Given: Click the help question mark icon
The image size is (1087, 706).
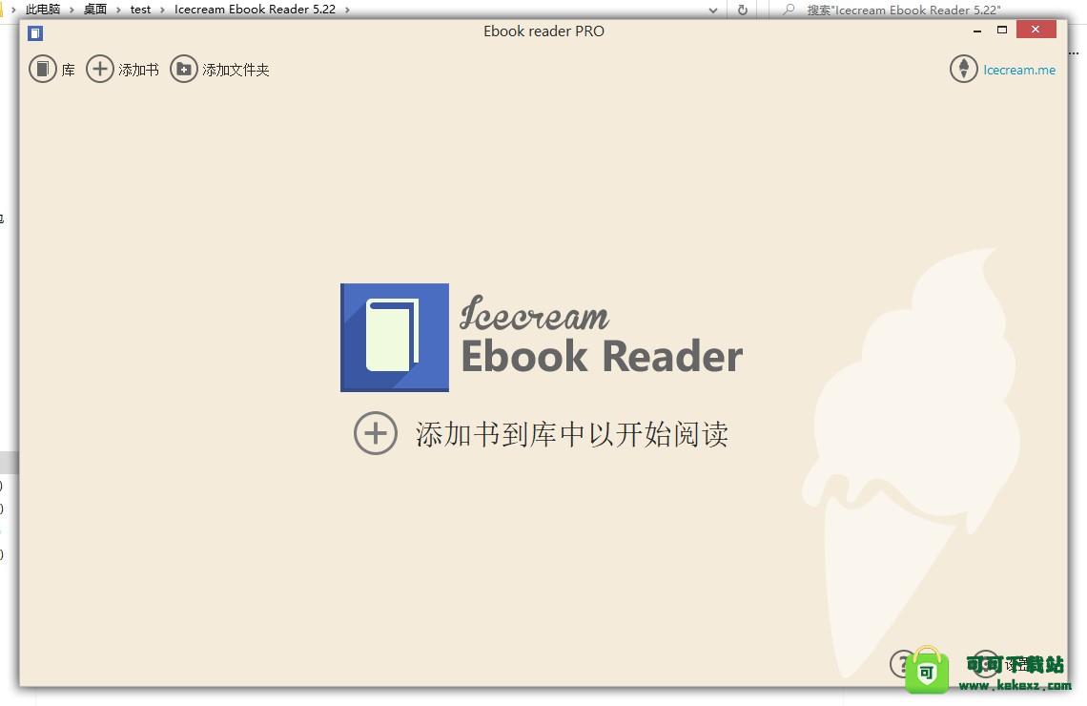Looking at the screenshot, I should click(x=903, y=664).
